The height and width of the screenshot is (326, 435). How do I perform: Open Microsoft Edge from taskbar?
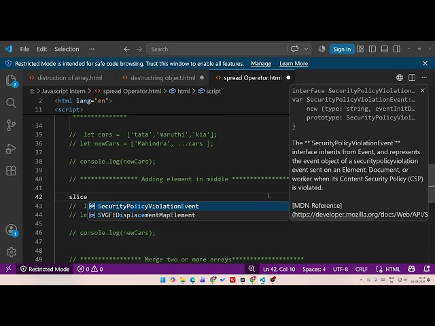pos(192,280)
